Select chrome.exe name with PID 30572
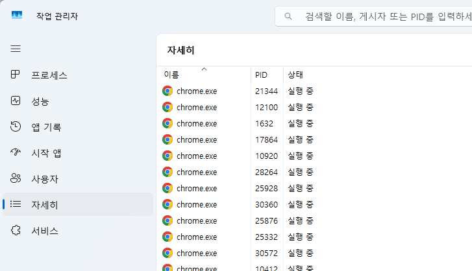The image size is (472, 271). (197, 253)
